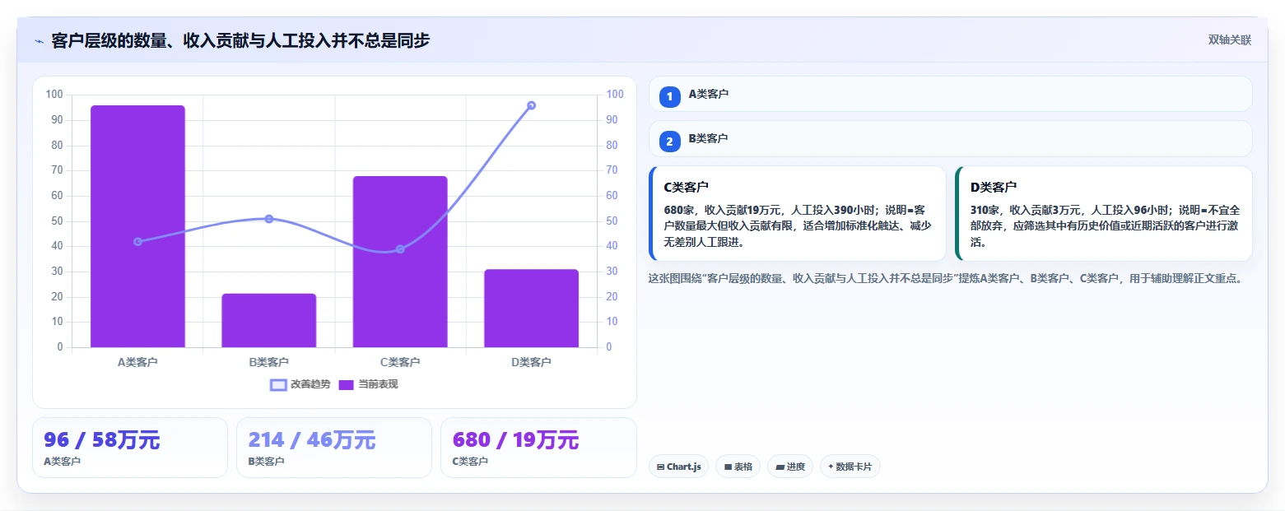Viewport: 1285px width, 511px height.
Task: Click the 214 / 46万元 stat card
Action: (334, 448)
